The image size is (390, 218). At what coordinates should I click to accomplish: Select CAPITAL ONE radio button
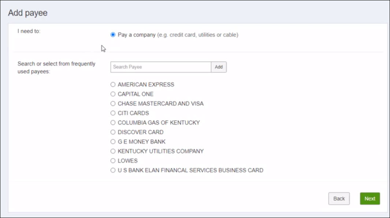click(113, 94)
